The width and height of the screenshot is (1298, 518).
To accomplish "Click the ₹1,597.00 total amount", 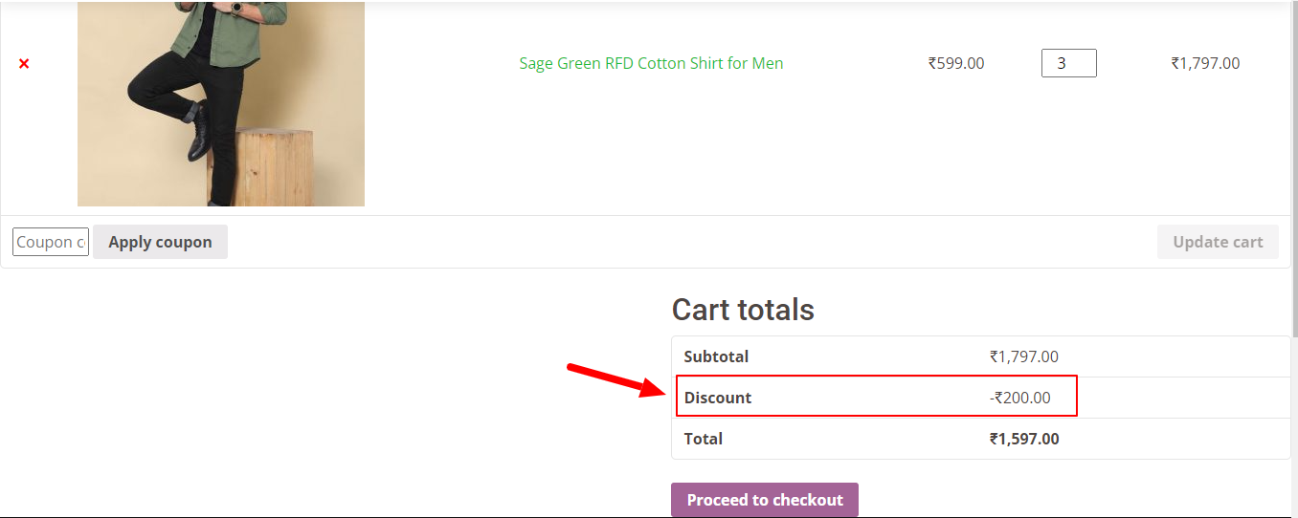I will pyautogui.click(x=1024, y=439).
